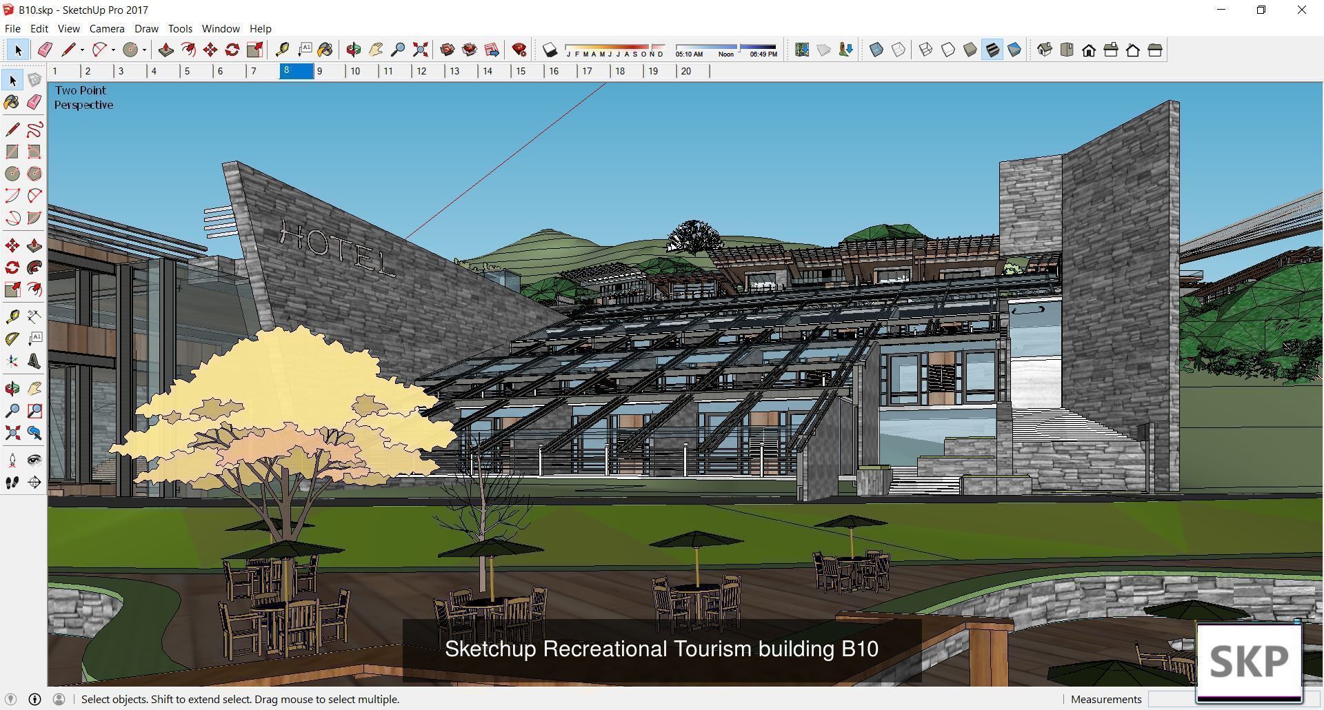Pick the Polygon tool
This screenshot has height=710, width=1324.
point(34,174)
